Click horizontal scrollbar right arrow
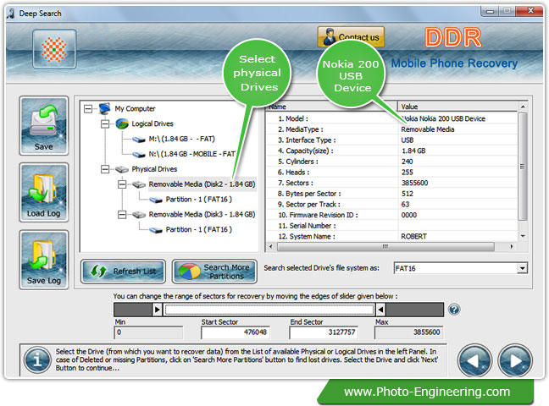This screenshot has width=549, height=406. [x=513, y=246]
